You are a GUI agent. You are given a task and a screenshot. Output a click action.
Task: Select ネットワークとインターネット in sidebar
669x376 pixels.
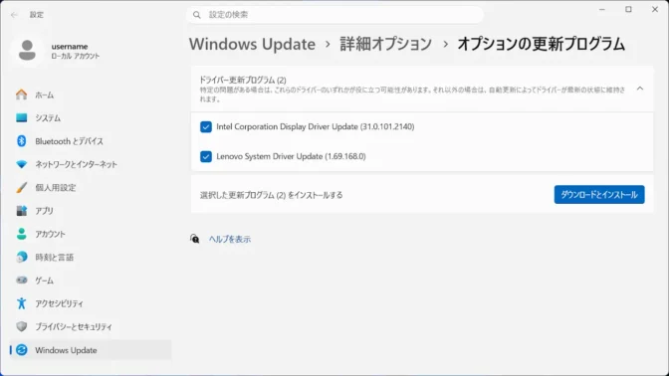coord(91,164)
